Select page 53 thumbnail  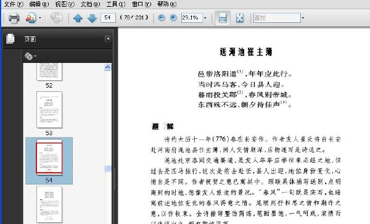[x=49, y=110]
